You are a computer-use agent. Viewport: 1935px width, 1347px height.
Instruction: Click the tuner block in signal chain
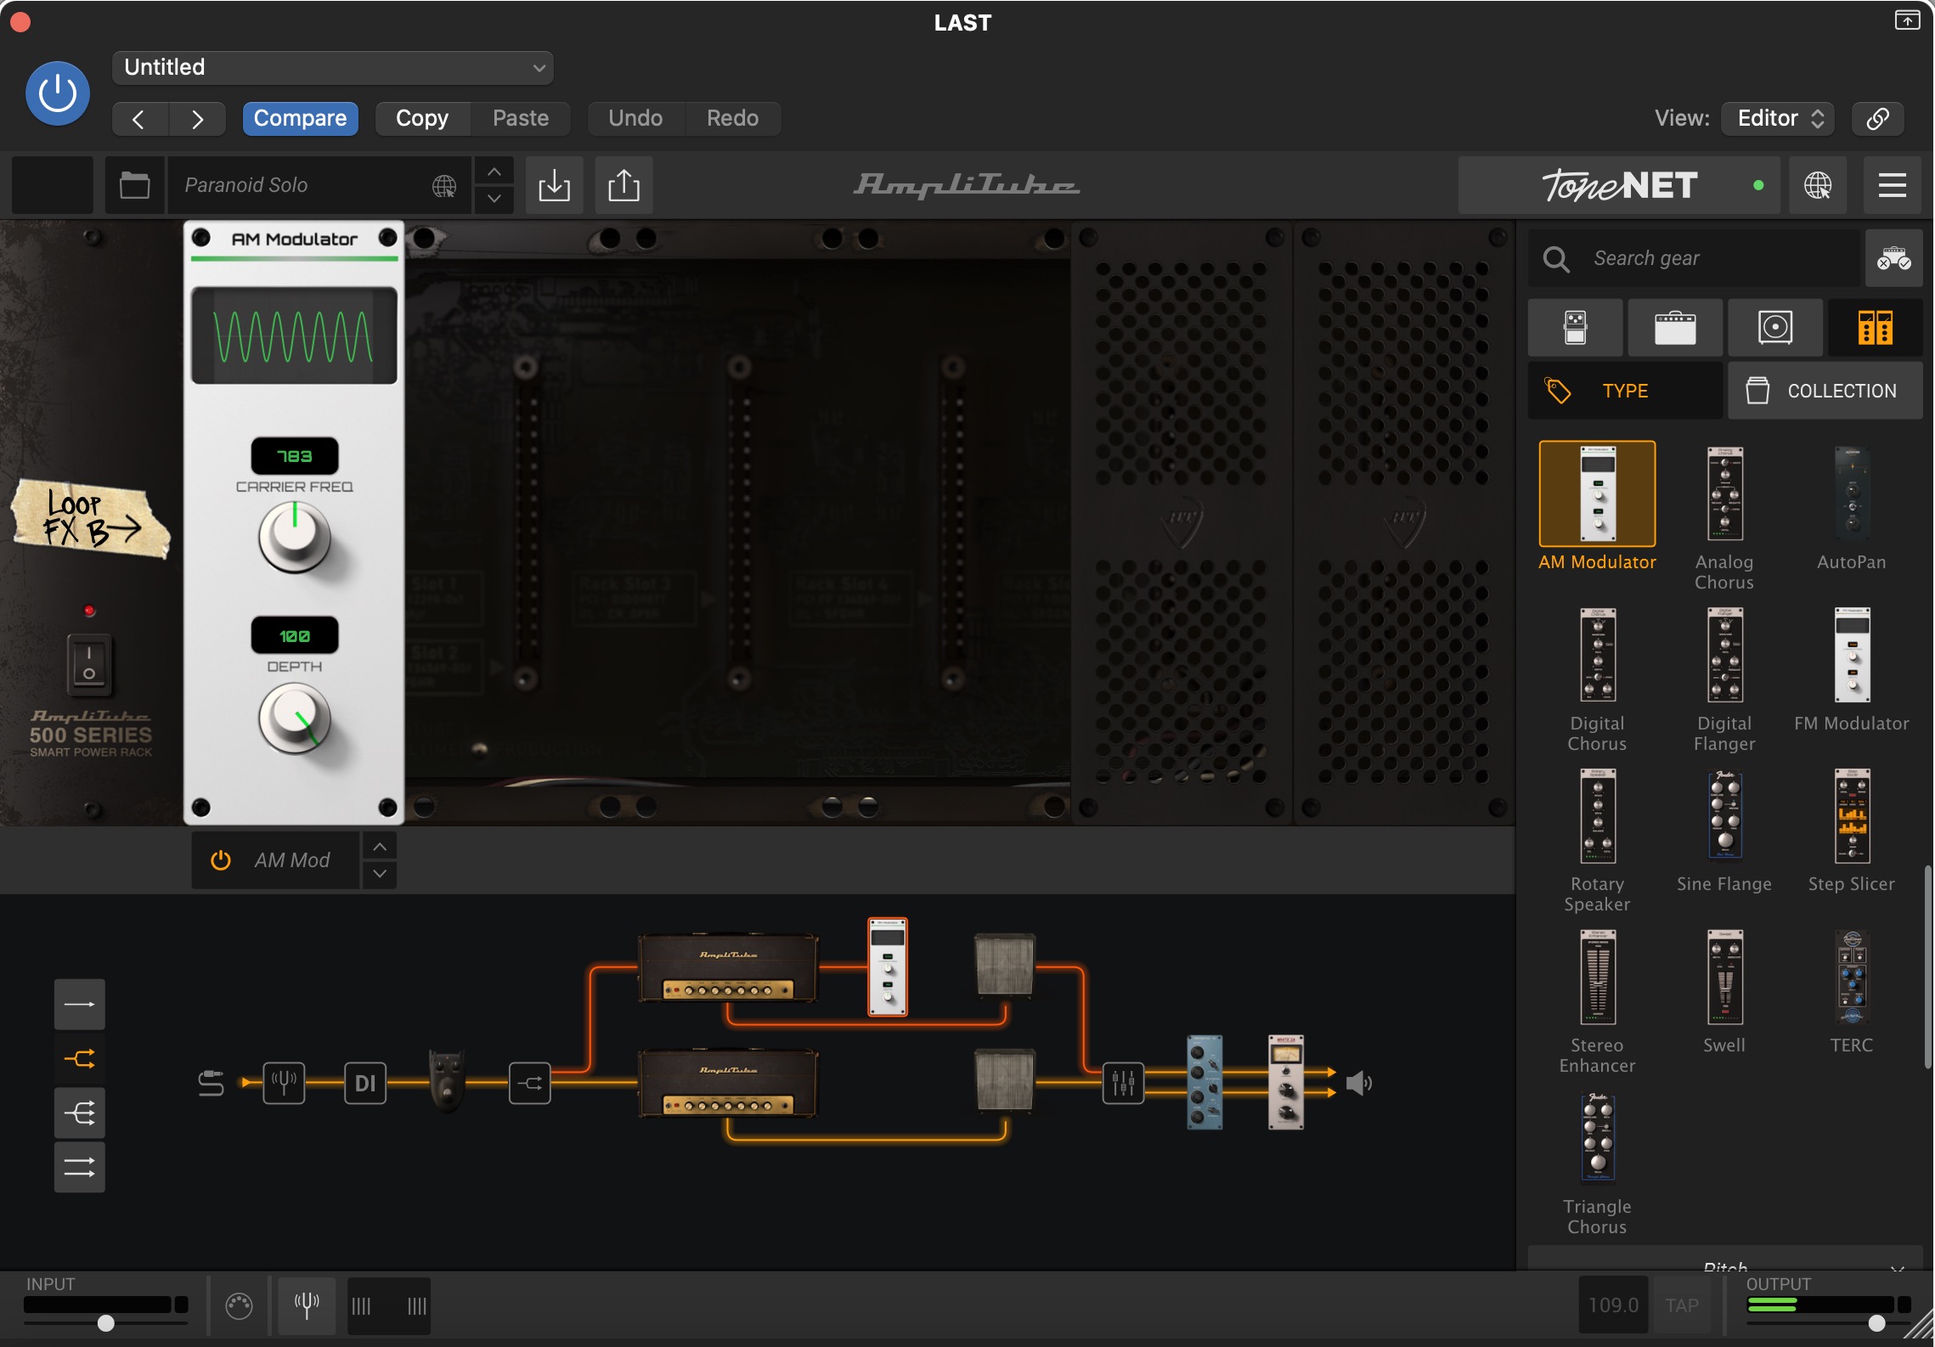tap(284, 1083)
